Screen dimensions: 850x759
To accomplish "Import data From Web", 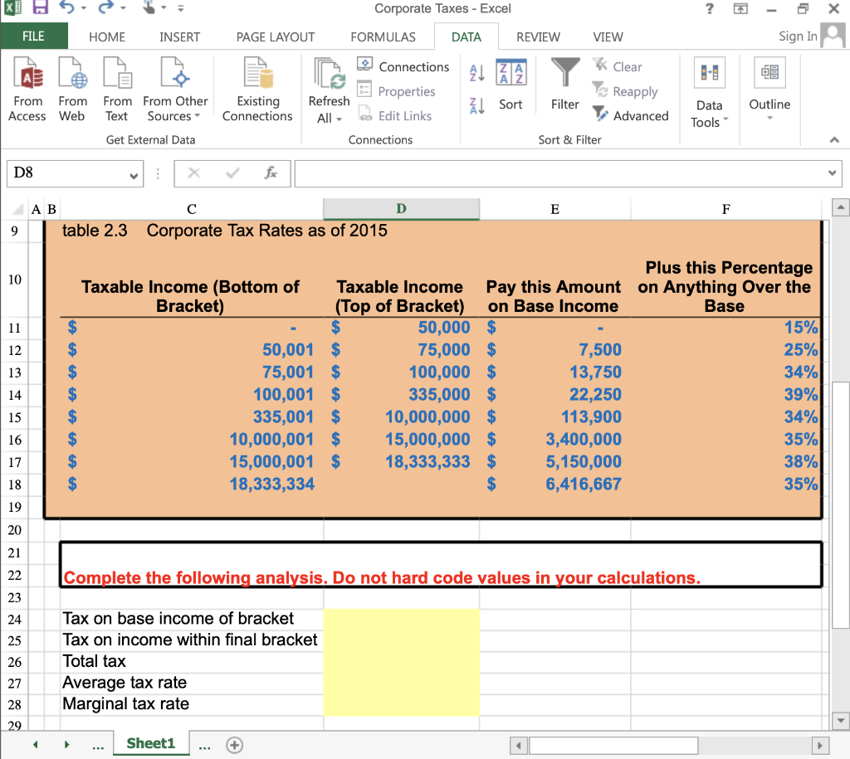I will point(73,90).
